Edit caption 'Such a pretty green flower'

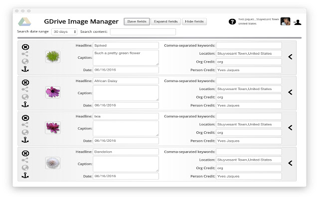coord(126,58)
